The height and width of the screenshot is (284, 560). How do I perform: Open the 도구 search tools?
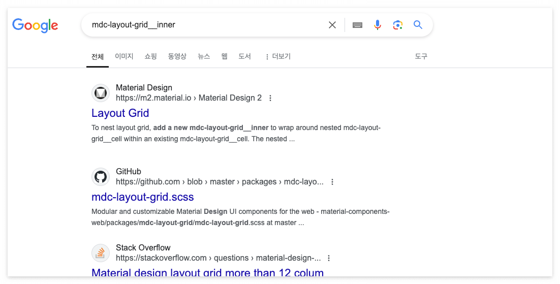coord(421,56)
